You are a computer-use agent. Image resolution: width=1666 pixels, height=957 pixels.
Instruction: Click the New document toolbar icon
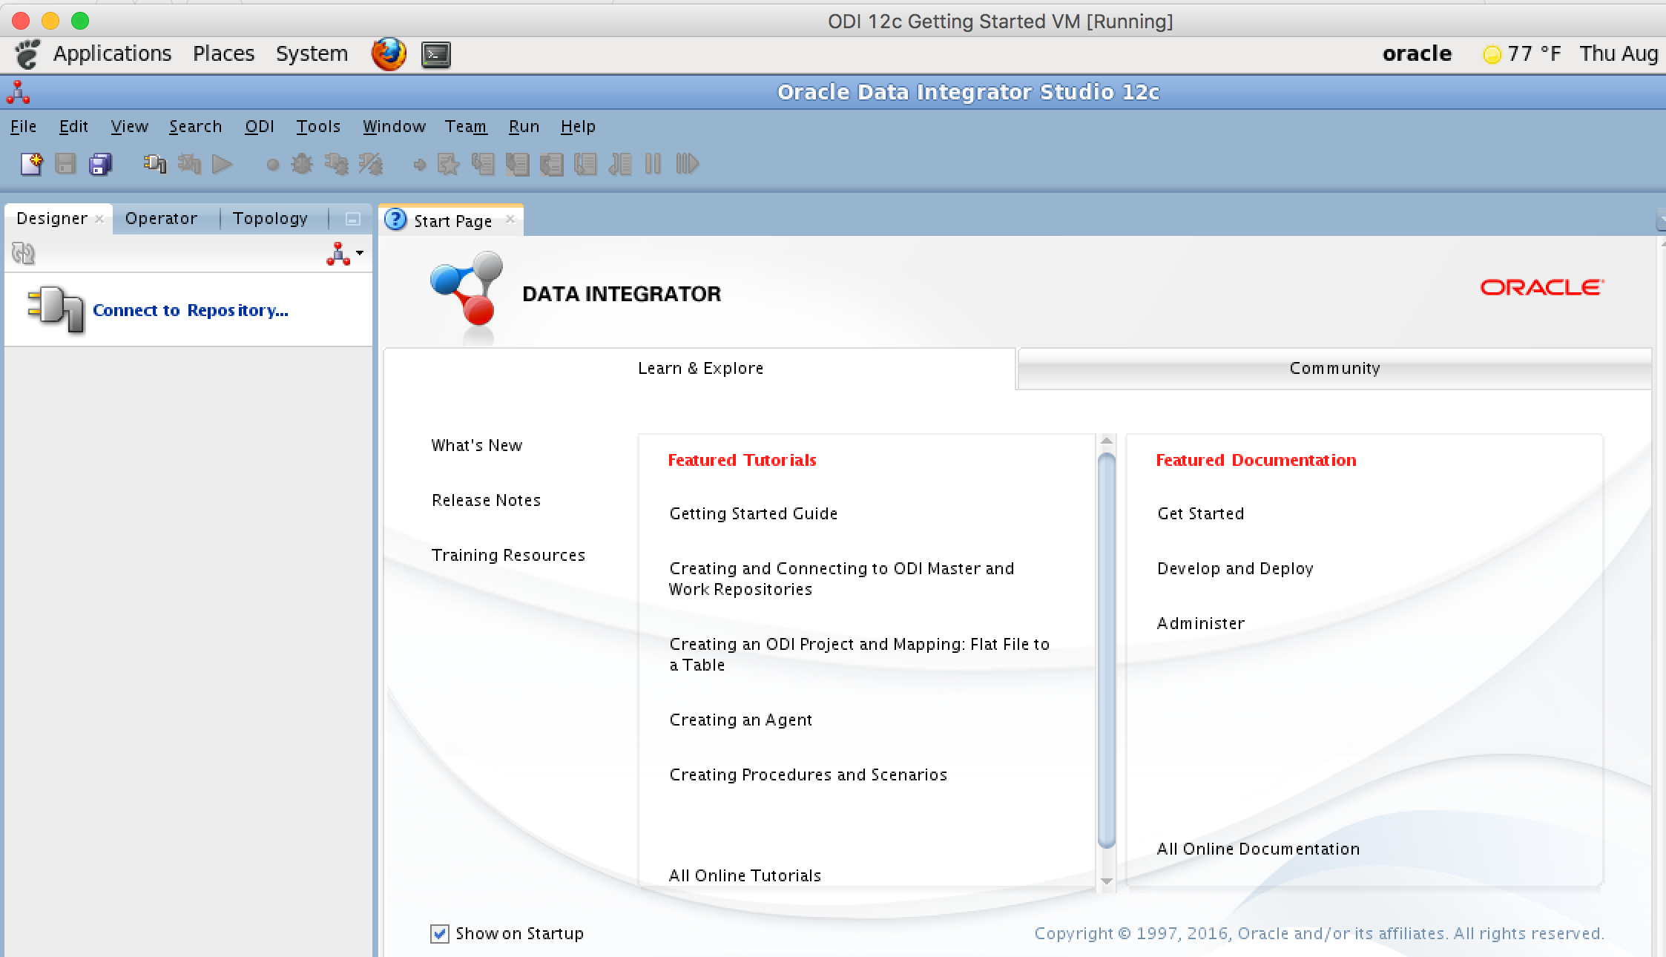click(30, 164)
